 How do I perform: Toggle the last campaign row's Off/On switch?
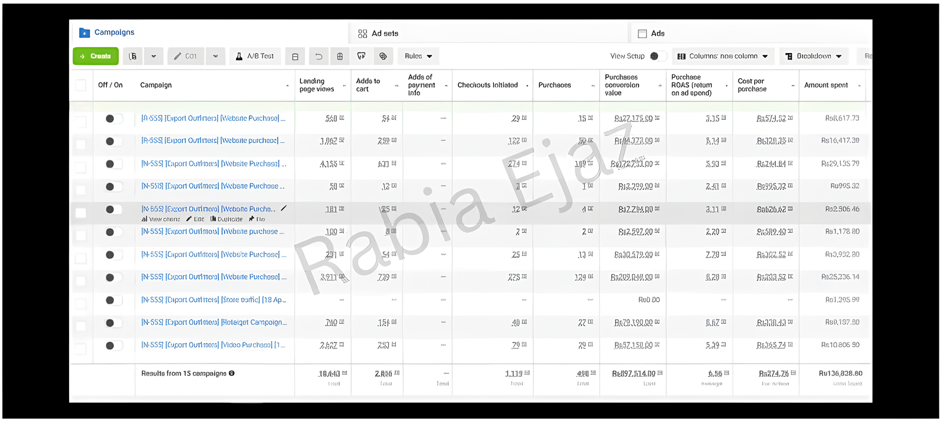[113, 346]
